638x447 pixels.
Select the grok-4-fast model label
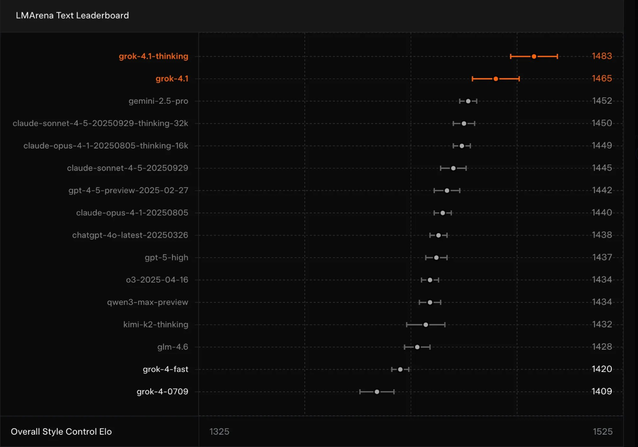[x=165, y=369]
